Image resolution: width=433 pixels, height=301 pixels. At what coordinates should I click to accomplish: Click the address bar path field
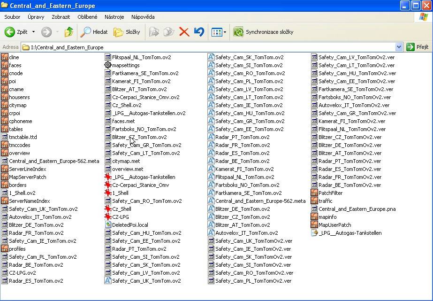(x=208, y=47)
